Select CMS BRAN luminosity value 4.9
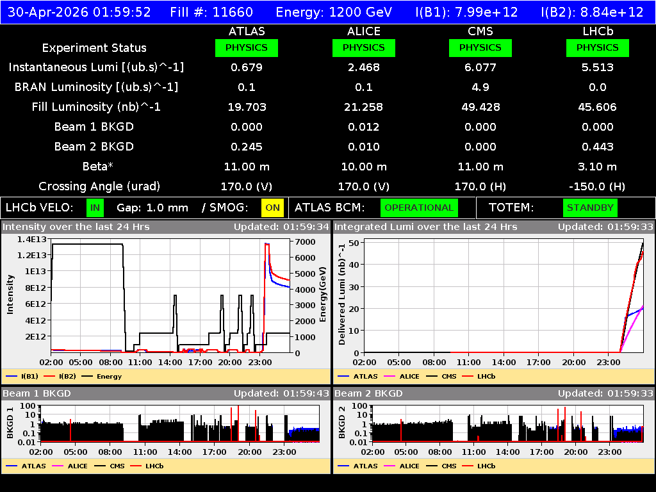The width and height of the screenshot is (656, 492). (x=480, y=87)
